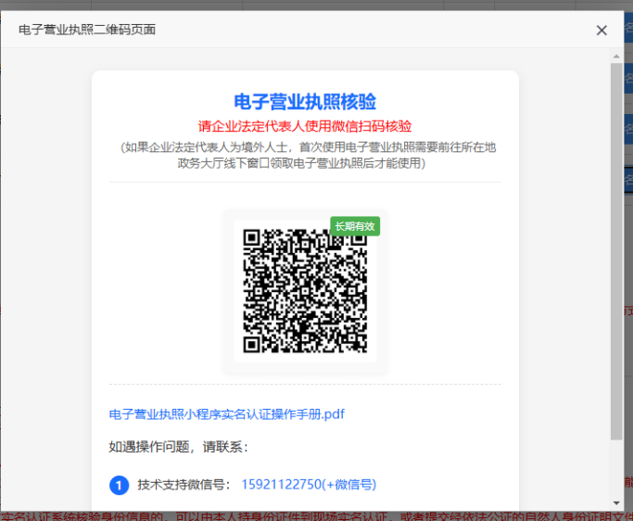Click the red 请企业法定代表人使用微信扫码核验 text
This screenshot has height=521, width=633.
(x=305, y=126)
